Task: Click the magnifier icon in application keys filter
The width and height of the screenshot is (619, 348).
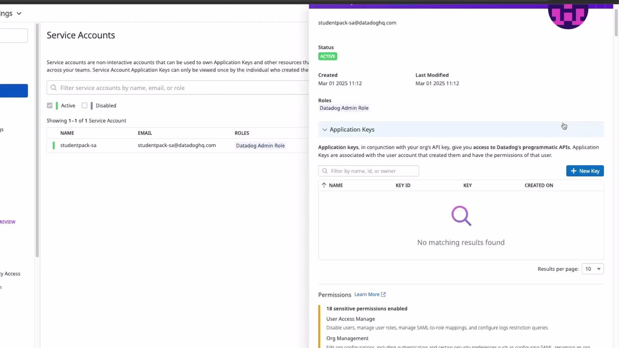Action: pyautogui.click(x=325, y=171)
